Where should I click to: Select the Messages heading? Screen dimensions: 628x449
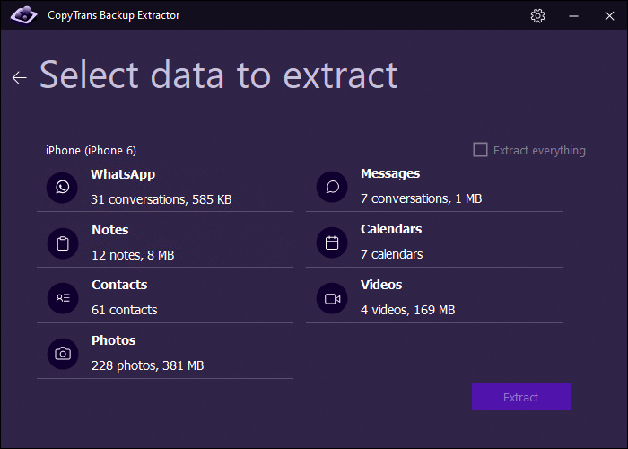click(x=390, y=173)
